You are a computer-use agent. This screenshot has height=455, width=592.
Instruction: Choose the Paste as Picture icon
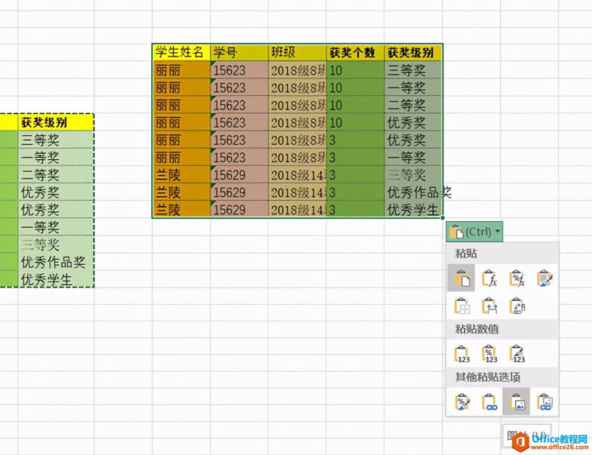coord(516,401)
